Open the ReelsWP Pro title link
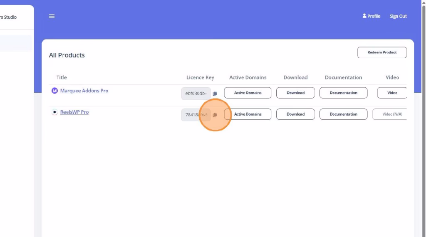 (74, 112)
